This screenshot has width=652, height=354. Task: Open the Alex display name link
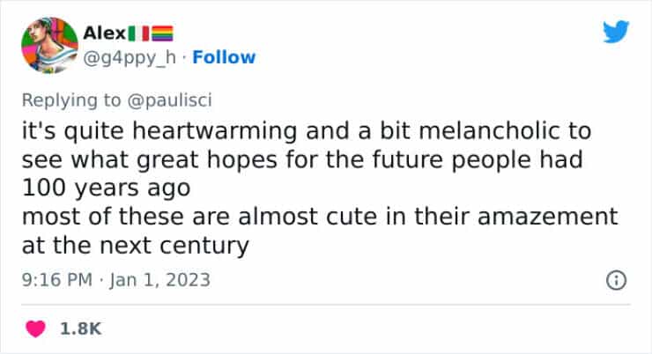point(102,34)
